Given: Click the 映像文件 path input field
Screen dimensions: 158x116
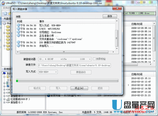Looking at the screenshot, I should point(74,65).
